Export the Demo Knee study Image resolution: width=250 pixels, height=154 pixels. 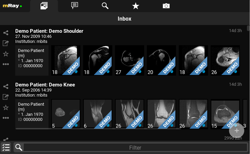coord(6,97)
